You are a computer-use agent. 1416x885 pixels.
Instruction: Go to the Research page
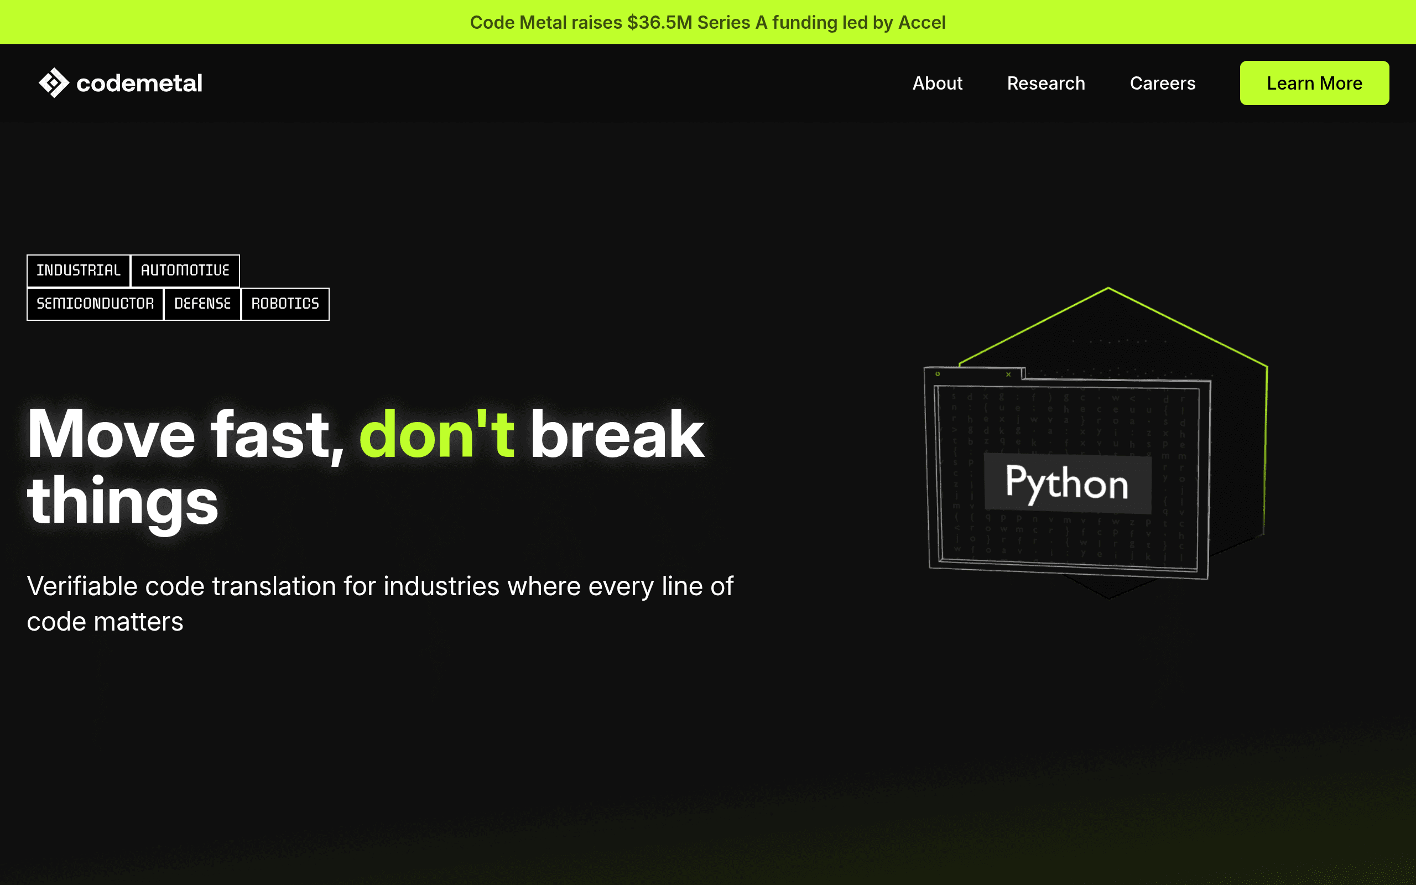point(1045,83)
